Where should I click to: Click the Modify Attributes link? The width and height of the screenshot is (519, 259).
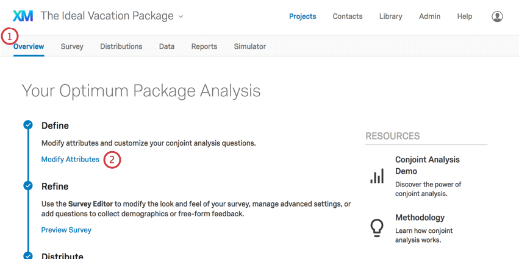pos(70,160)
